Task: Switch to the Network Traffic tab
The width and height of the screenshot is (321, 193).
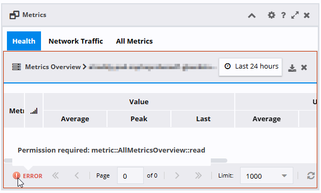Action: click(x=76, y=41)
